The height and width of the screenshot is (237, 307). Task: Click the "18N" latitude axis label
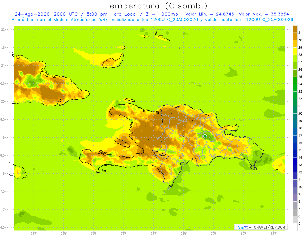[4, 173]
